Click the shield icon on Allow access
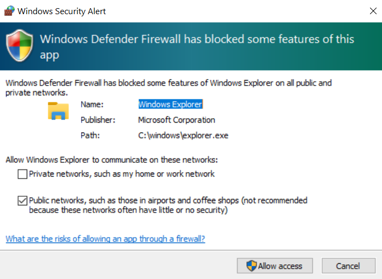Viewport: 382px width, 279px height. tap(251, 266)
